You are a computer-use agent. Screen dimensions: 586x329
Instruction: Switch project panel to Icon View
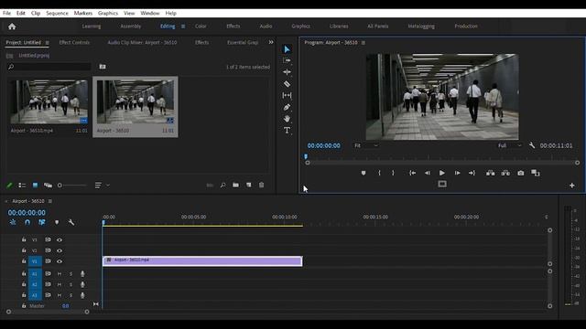[x=35, y=185]
